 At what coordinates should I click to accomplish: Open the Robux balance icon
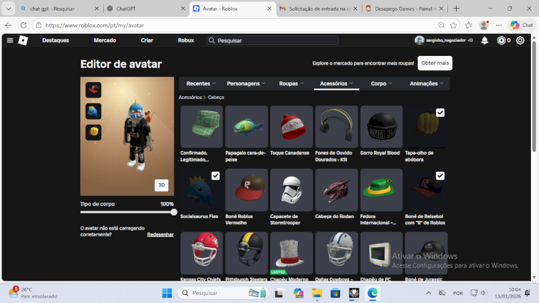[x=501, y=40]
